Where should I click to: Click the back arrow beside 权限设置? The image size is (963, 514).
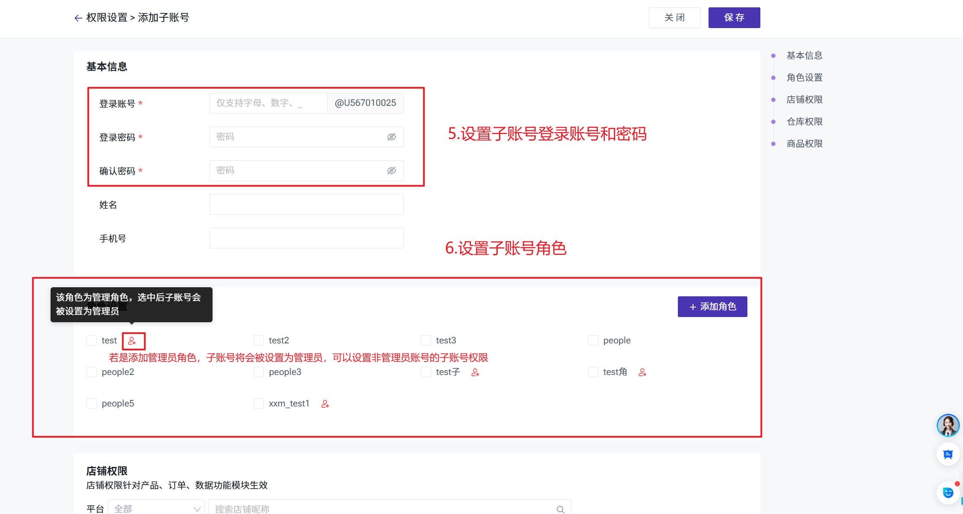[x=78, y=18]
